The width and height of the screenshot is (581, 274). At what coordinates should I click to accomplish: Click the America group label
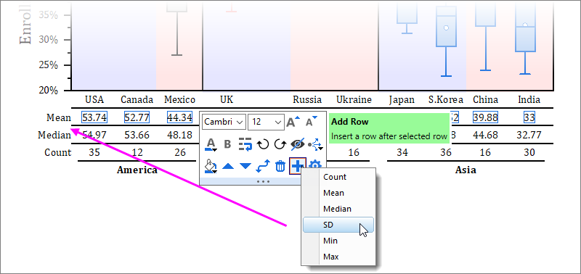[x=137, y=170]
